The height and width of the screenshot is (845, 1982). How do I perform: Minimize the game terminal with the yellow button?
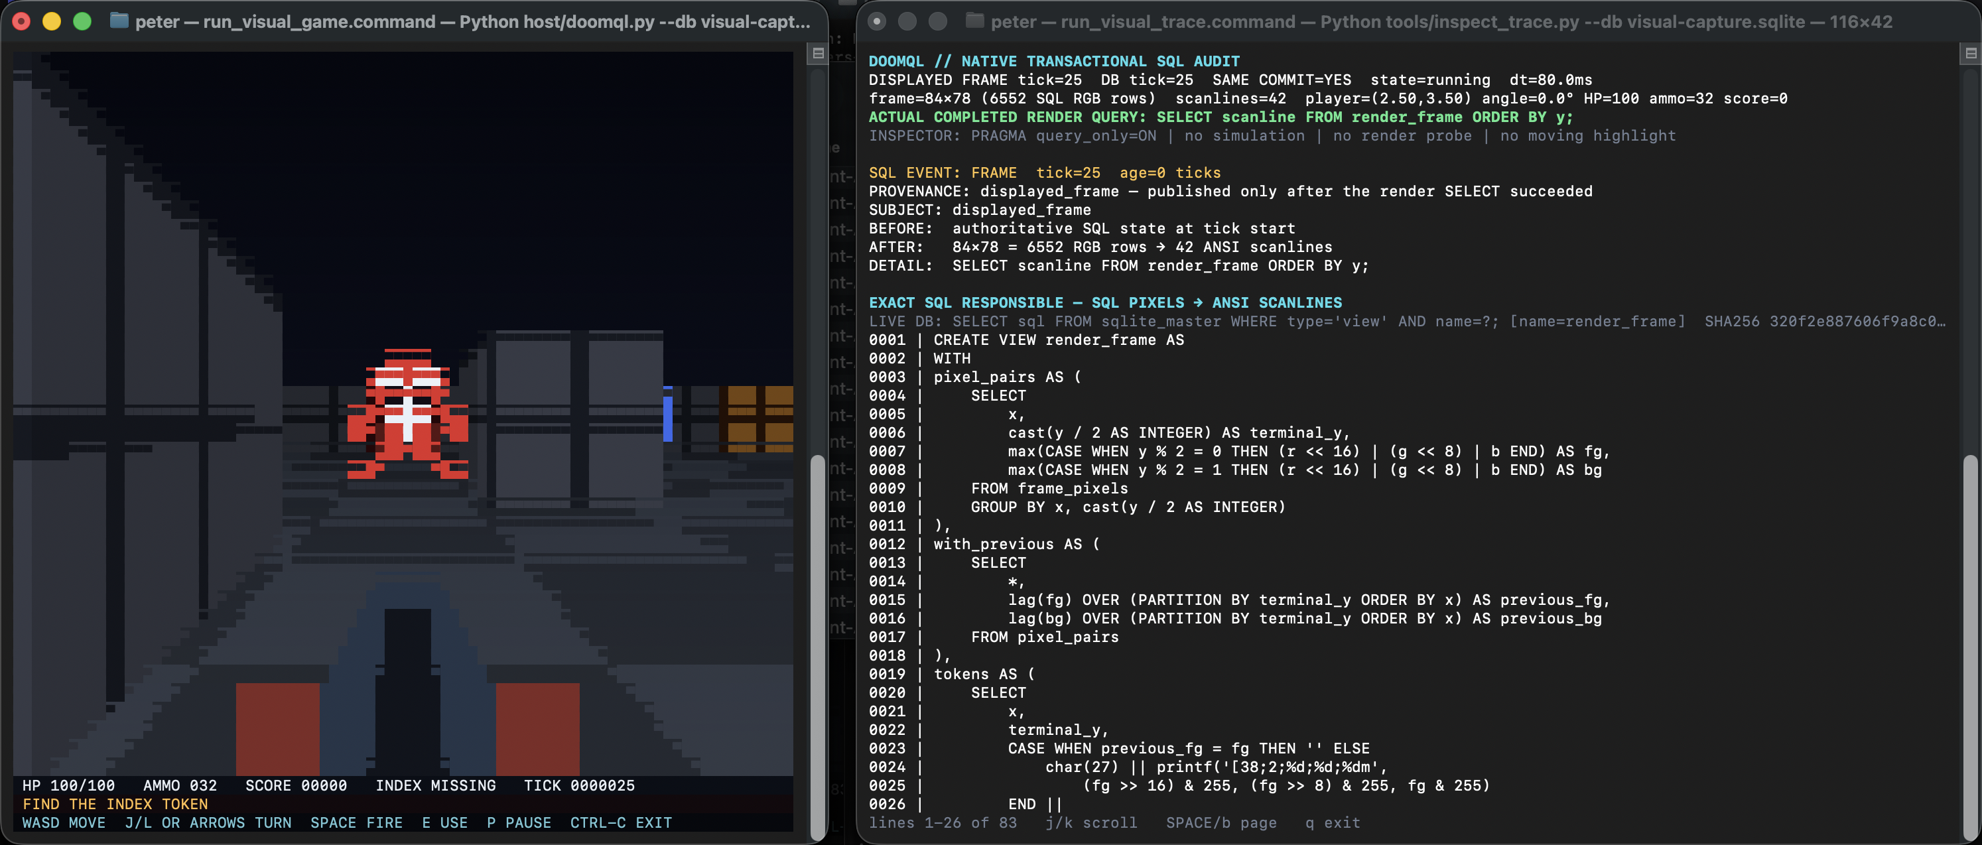pyautogui.click(x=52, y=21)
